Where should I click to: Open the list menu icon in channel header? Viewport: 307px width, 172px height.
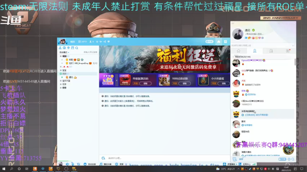(226, 42)
